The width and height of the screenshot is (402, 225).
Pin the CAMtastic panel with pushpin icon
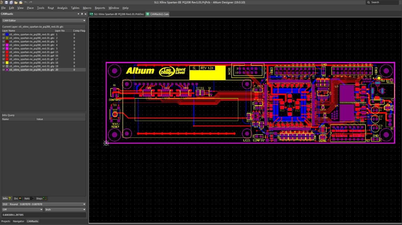pos(82,14)
